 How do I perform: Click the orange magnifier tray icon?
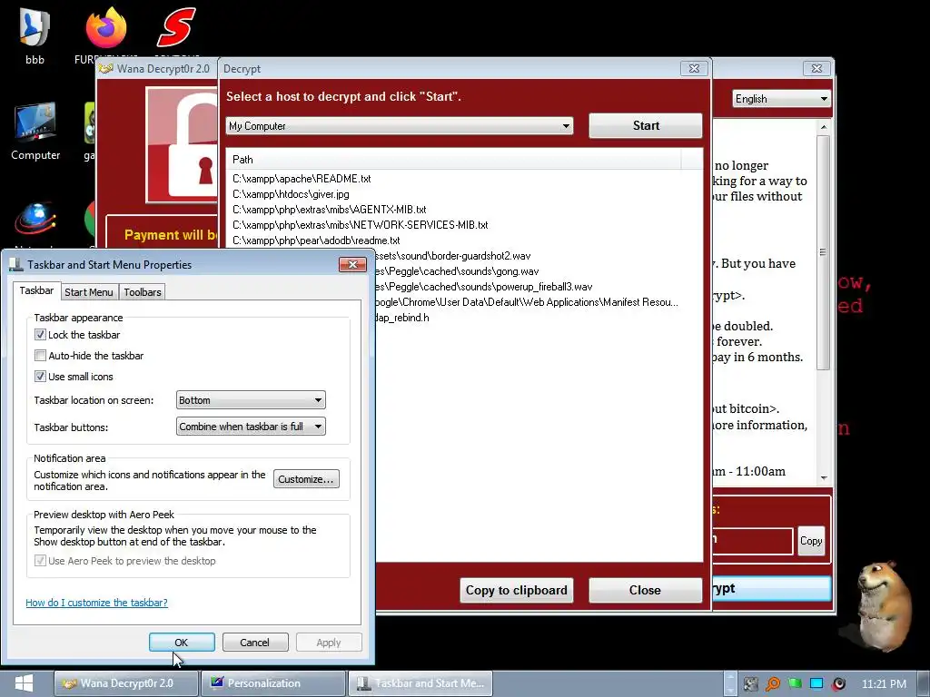773,684
